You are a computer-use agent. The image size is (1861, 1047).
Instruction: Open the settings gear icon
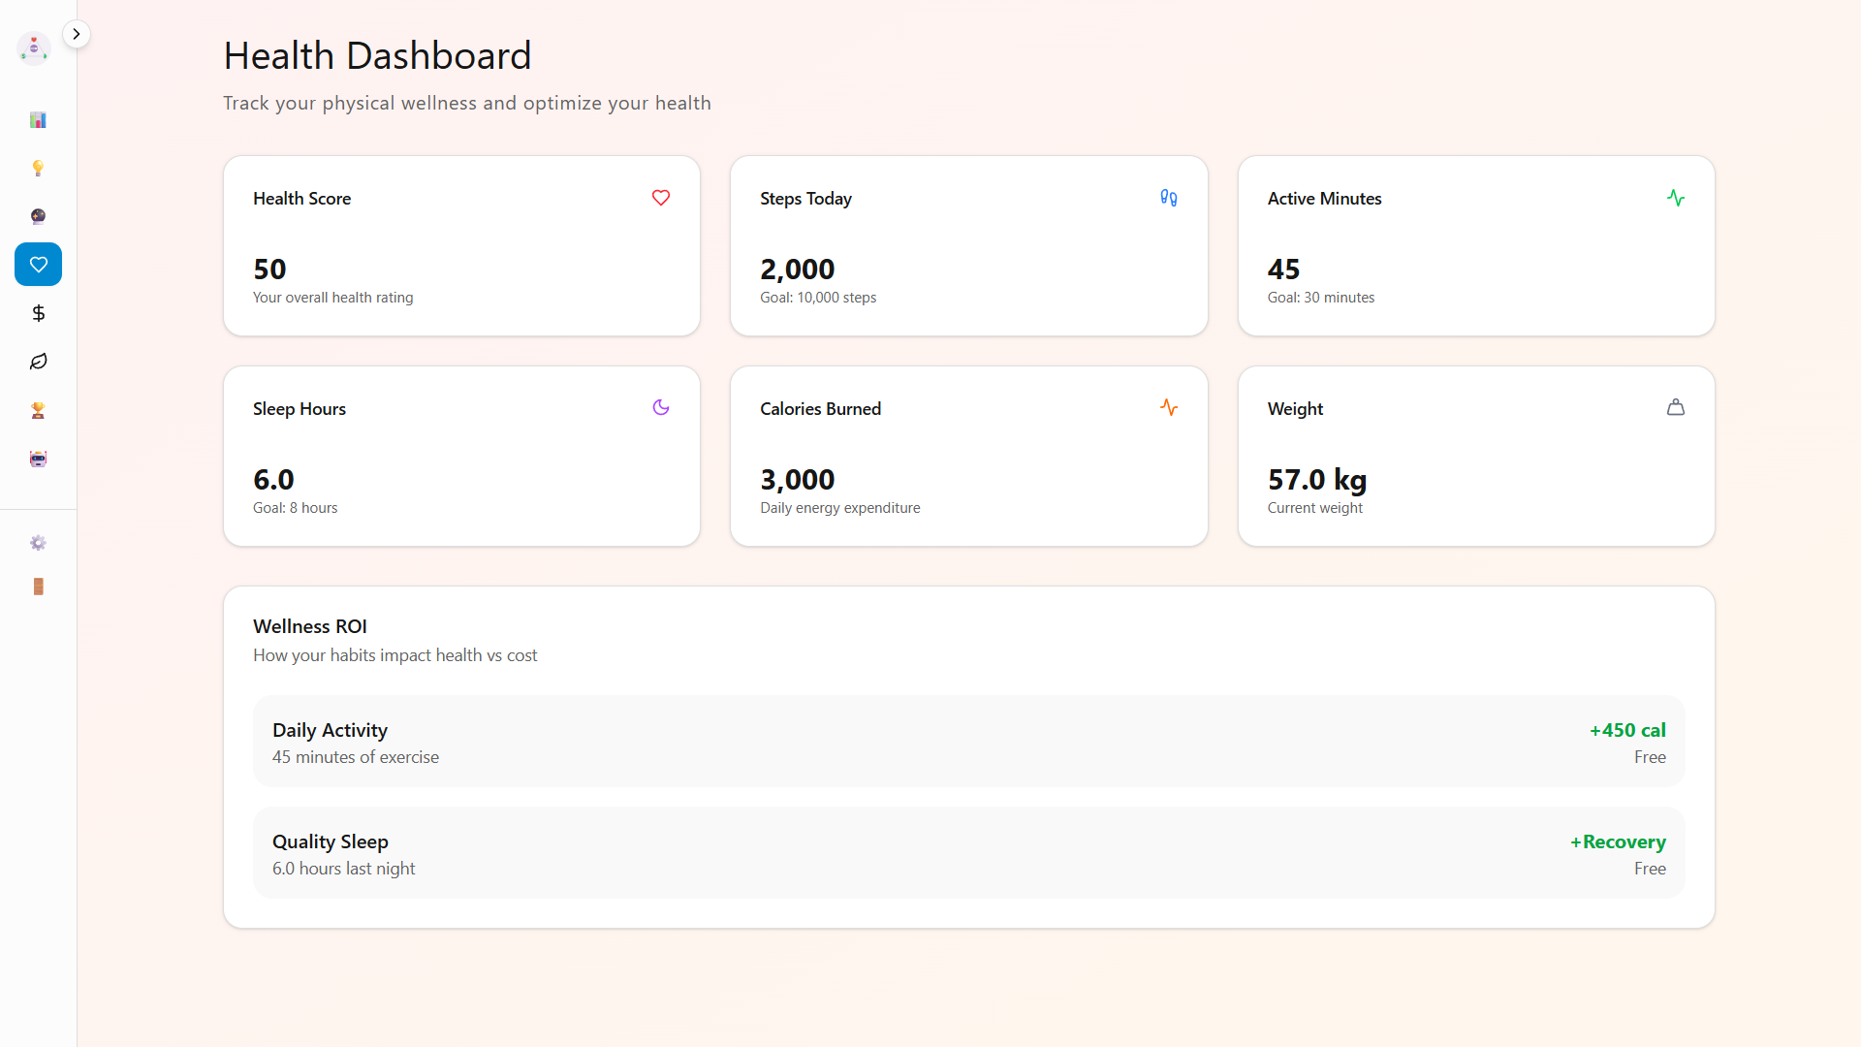pos(38,543)
